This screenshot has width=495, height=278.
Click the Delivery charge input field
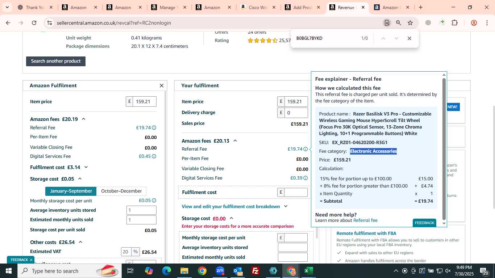click(296, 113)
